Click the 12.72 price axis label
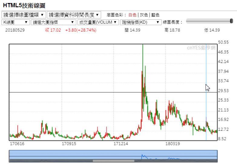 pos(223,129)
